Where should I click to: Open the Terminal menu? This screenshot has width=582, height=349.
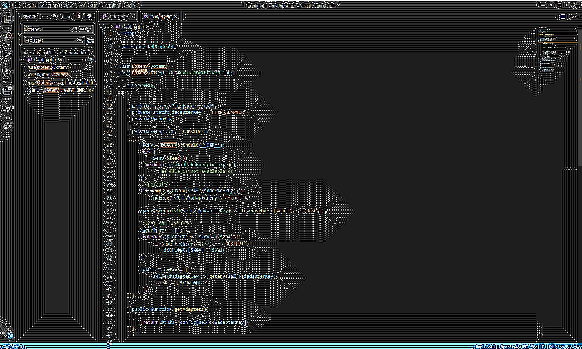pyautogui.click(x=111, y=5)
